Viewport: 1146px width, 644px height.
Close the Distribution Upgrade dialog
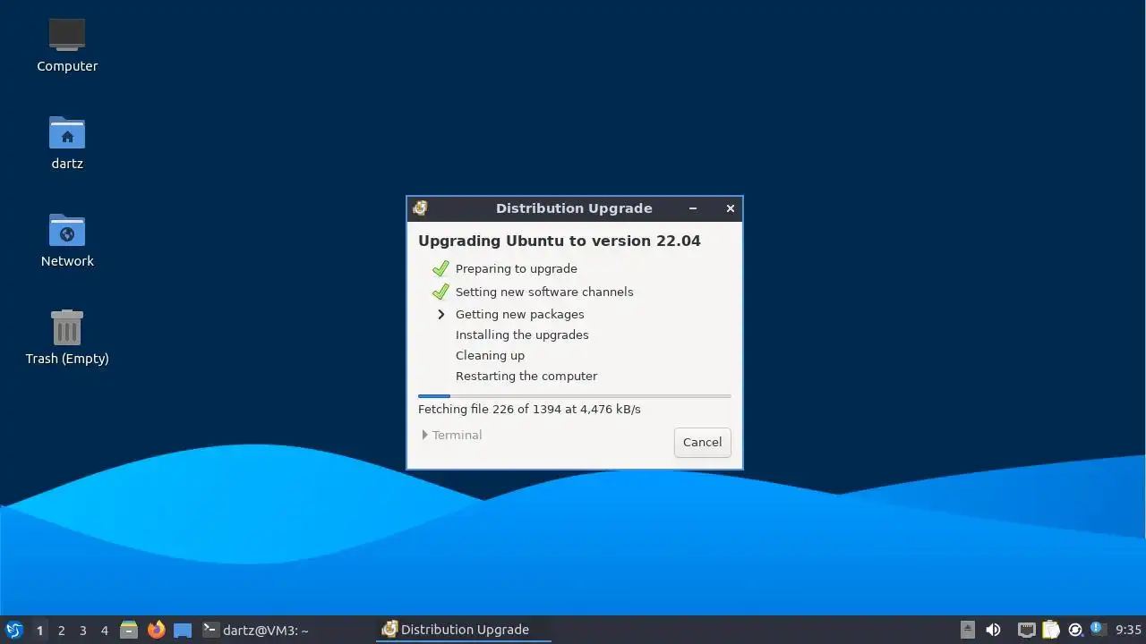(x=731, y=208)
